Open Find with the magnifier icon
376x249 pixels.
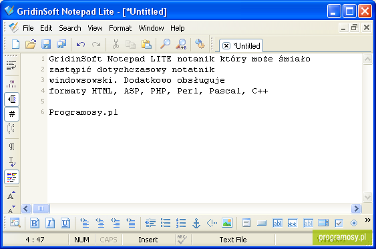(165, 44)
